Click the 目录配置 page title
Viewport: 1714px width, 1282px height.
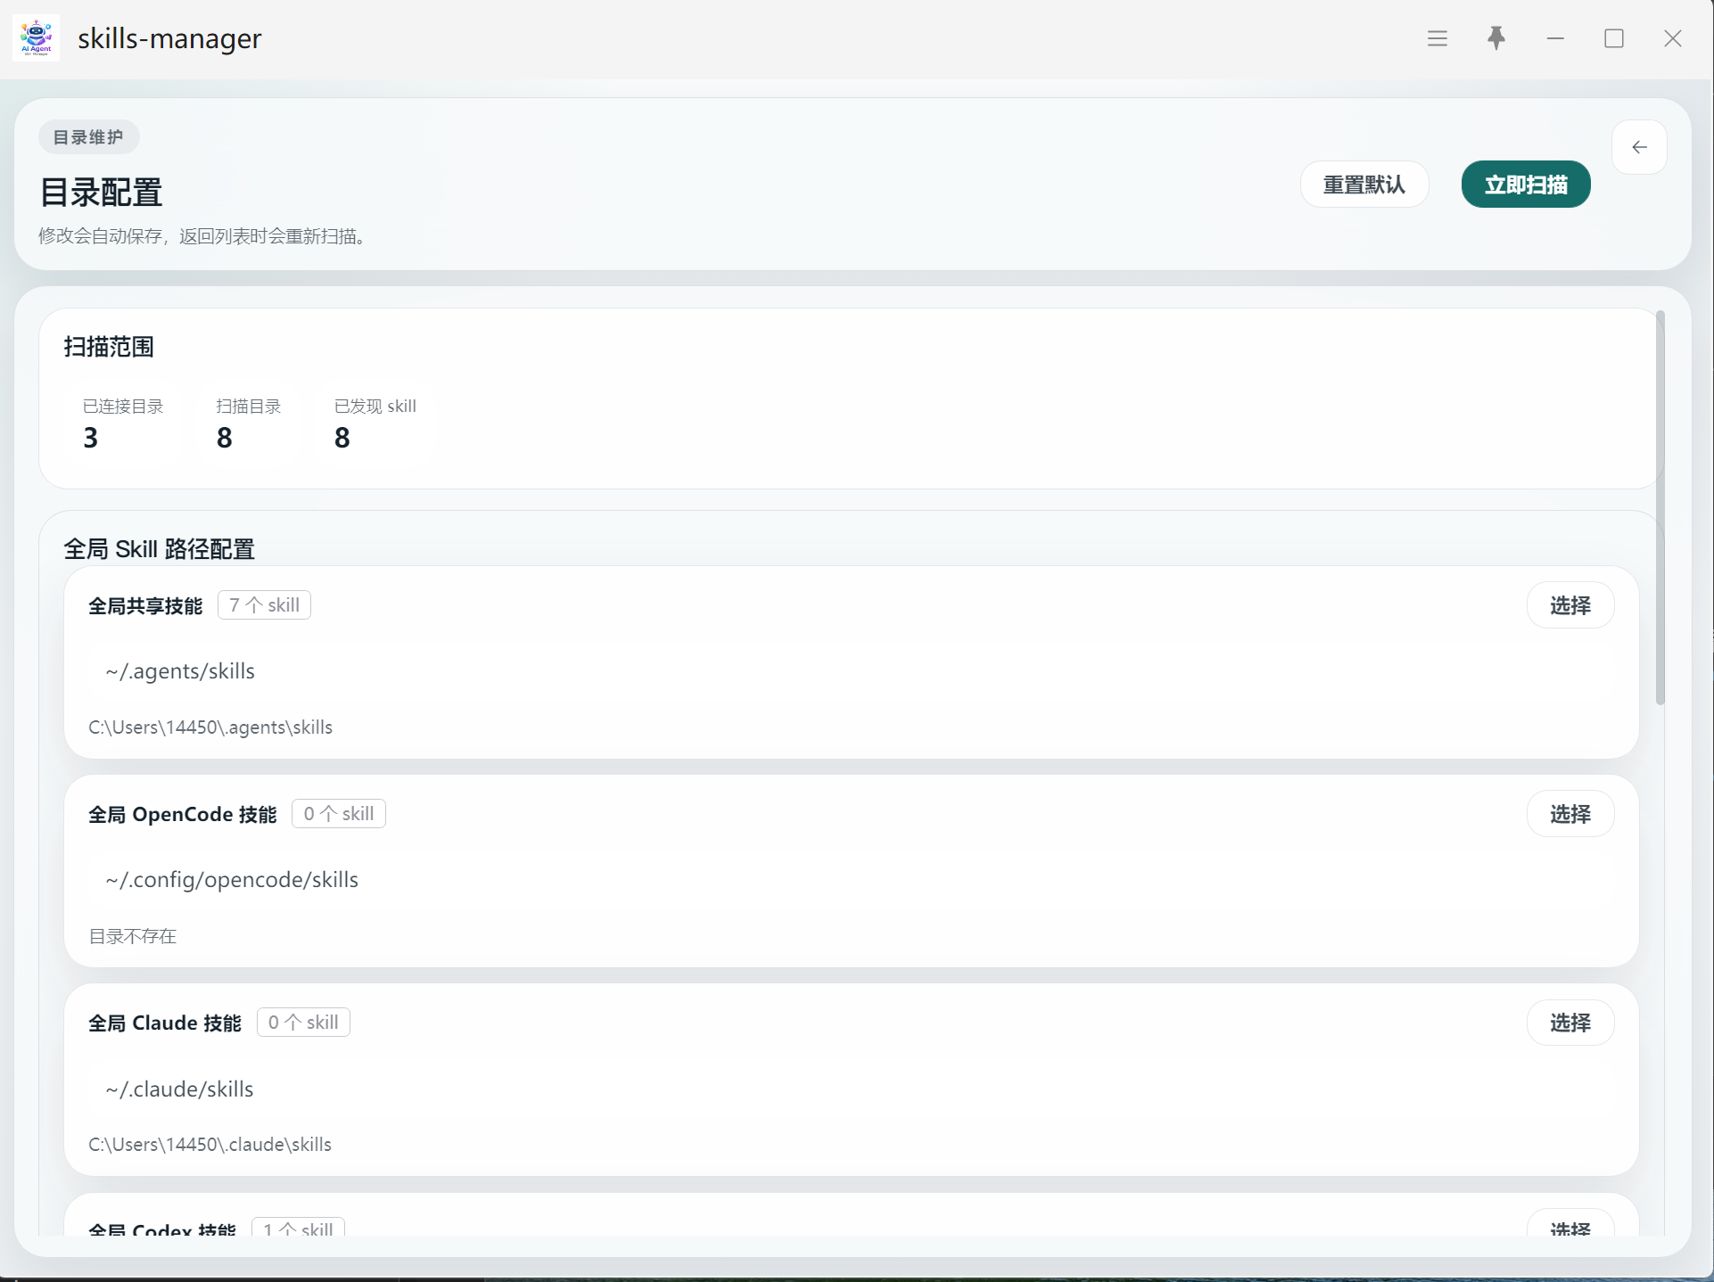(x=101, y=193)
